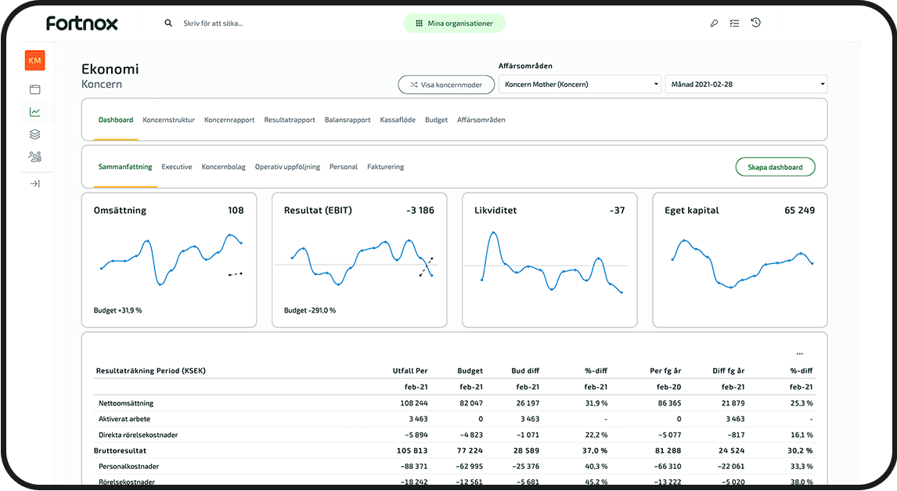
Task: Click the Omsättning chart card
Action: [169, 260]
